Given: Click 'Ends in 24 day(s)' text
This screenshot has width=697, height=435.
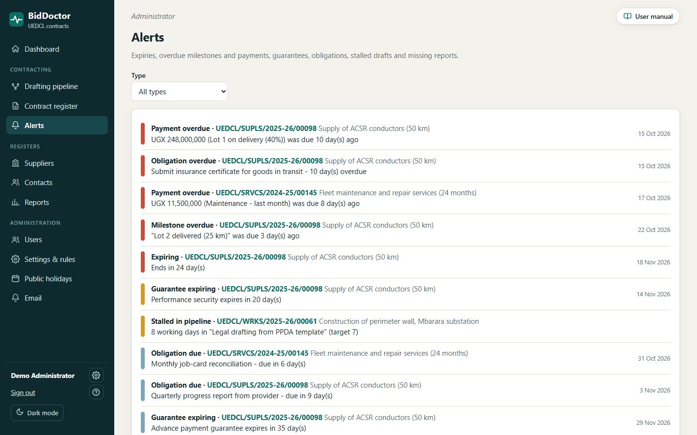Looking at the screenshot, I should (x=178, y=268).
